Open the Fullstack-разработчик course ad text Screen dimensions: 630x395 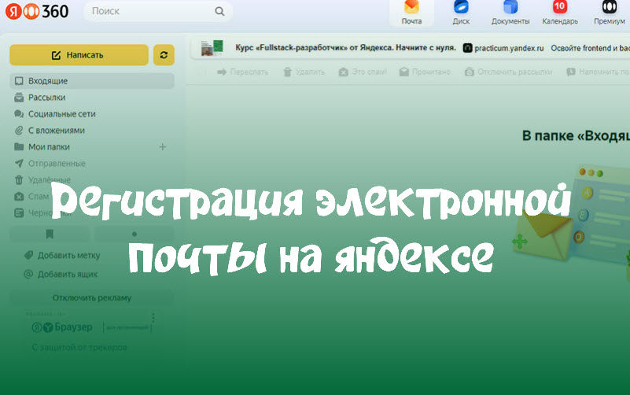point(345,48)
